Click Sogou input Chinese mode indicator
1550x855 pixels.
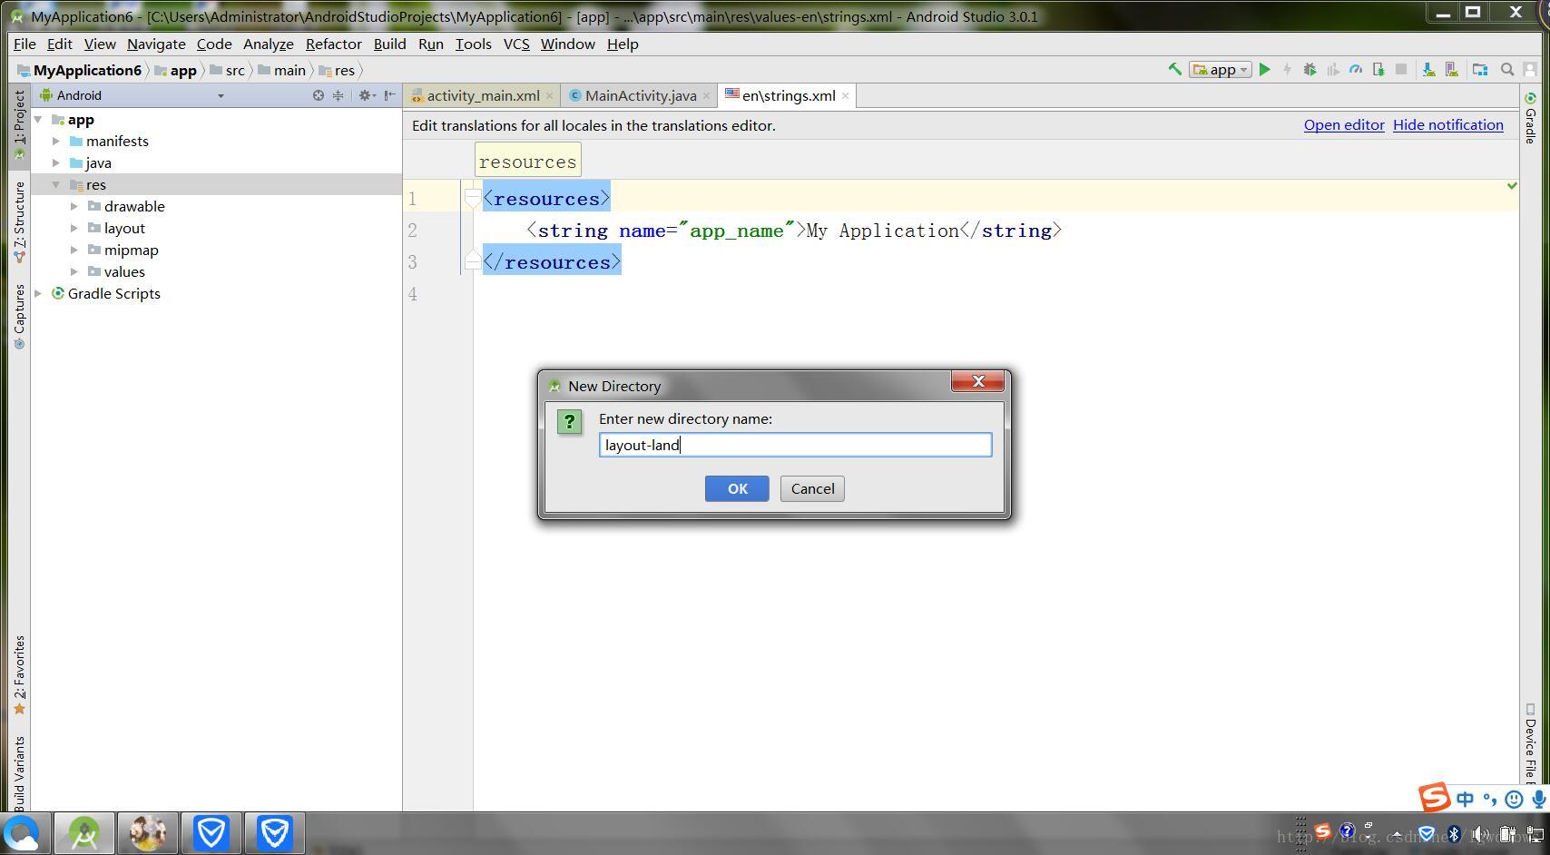[x=1465, y=799]
